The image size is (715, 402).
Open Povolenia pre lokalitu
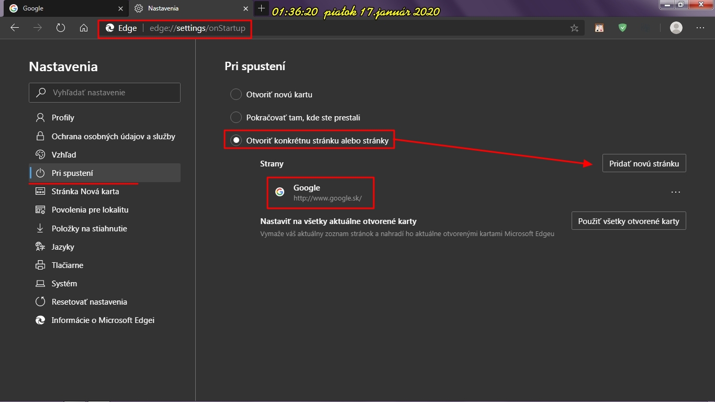click(105, 209)
